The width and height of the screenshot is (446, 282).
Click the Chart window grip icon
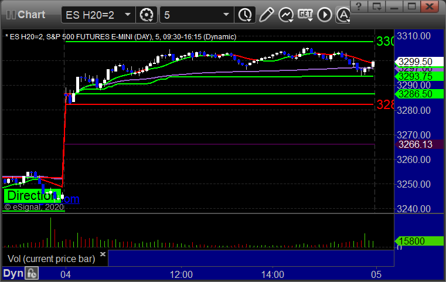(11, 15)
